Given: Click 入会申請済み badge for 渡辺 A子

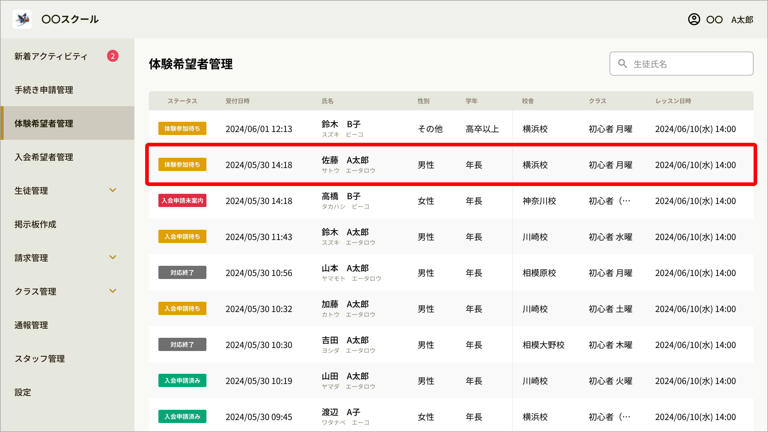Looking at the screenshot, I should point(182,416).
